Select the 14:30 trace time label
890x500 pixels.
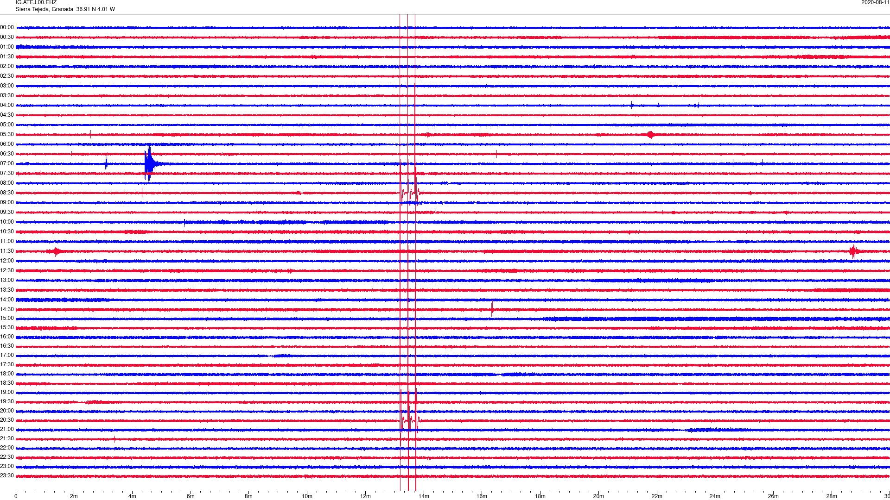pos(7,310)
